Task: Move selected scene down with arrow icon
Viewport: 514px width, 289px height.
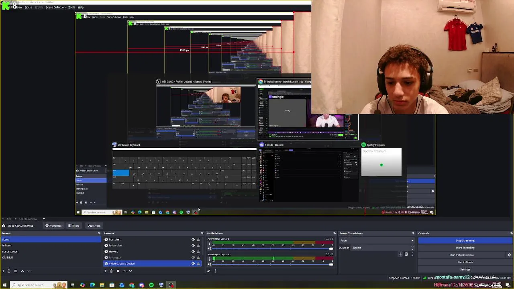Action: (x=28, y=271)
